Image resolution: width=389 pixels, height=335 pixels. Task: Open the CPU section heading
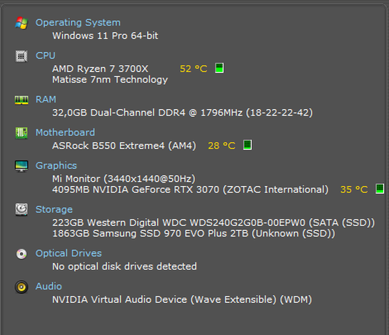click(46, 56)
